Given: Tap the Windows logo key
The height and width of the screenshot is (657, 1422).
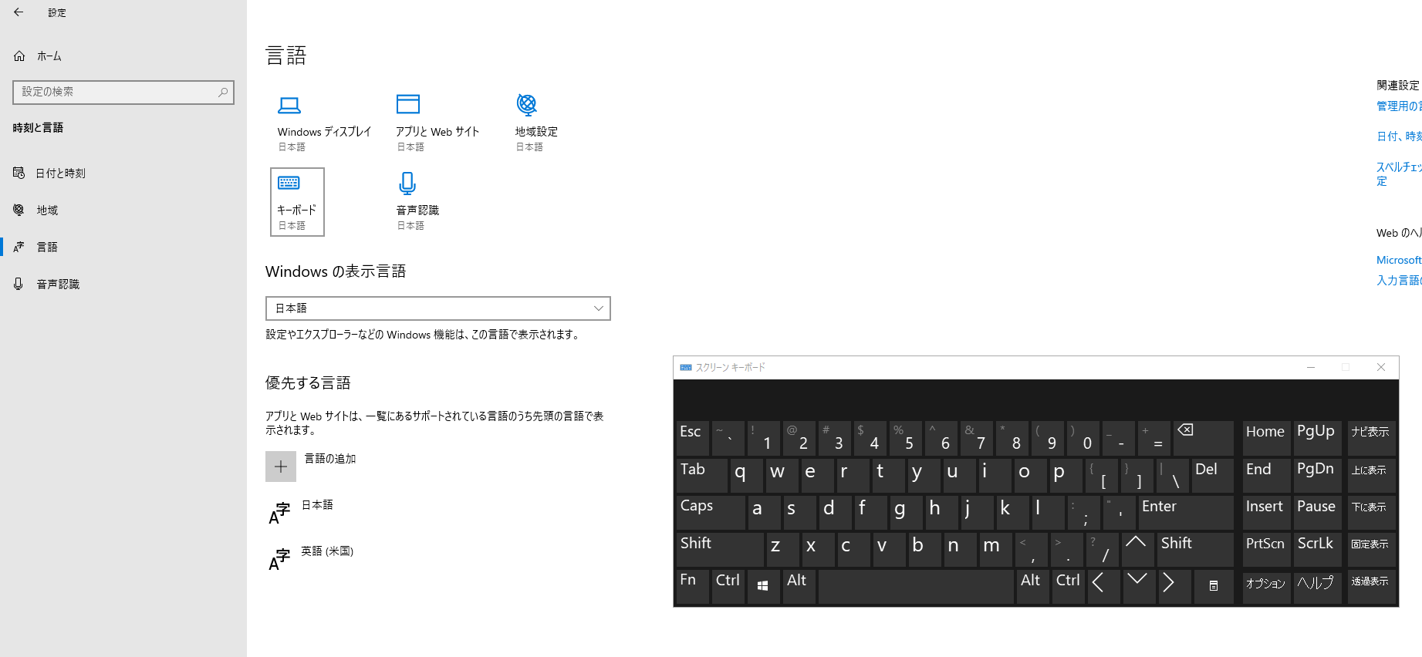Looking at the screenshot, I should pos(762,587).
